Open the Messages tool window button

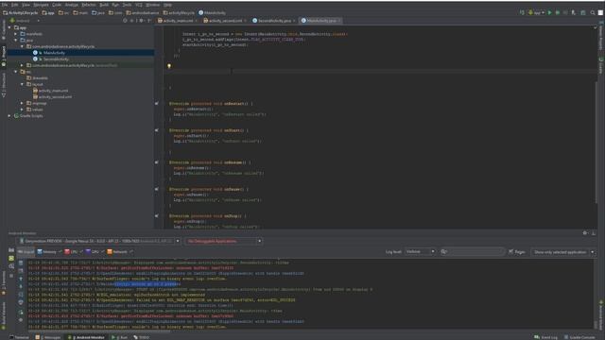point(48,337)
